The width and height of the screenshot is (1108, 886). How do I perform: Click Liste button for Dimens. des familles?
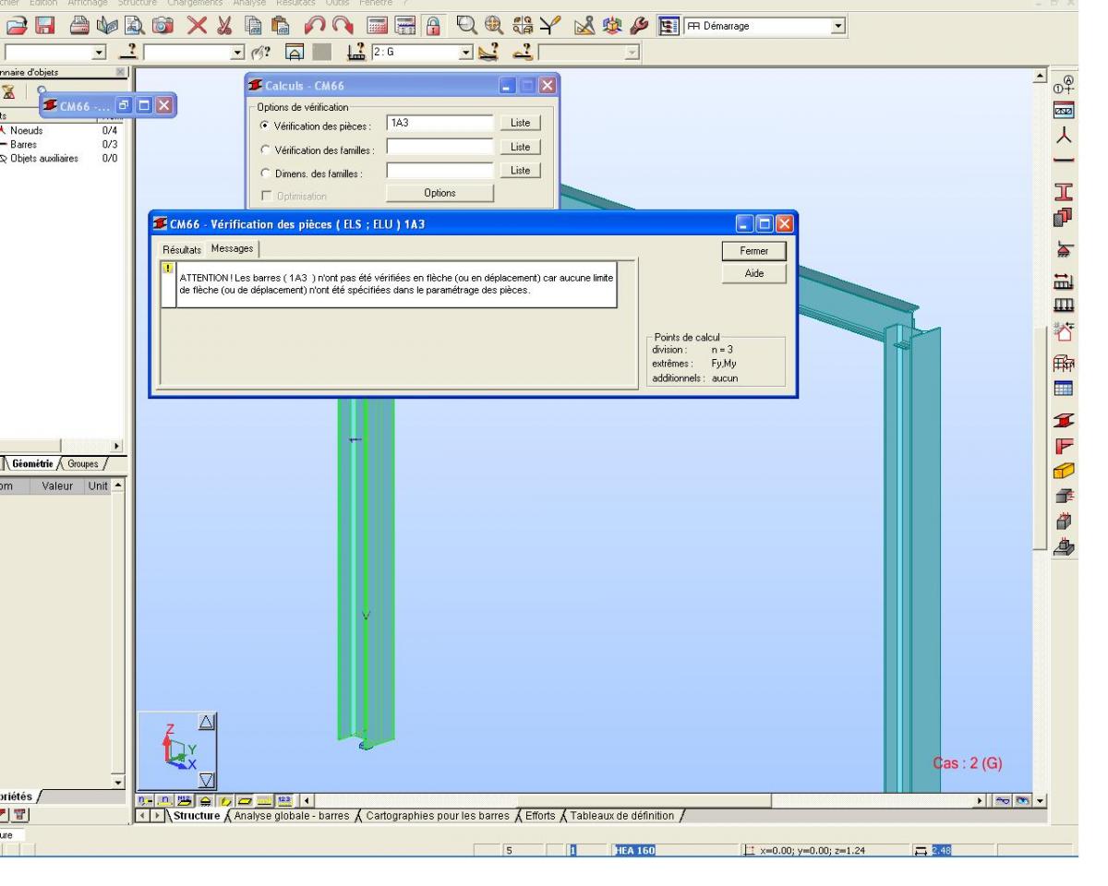tap(520, 170)
